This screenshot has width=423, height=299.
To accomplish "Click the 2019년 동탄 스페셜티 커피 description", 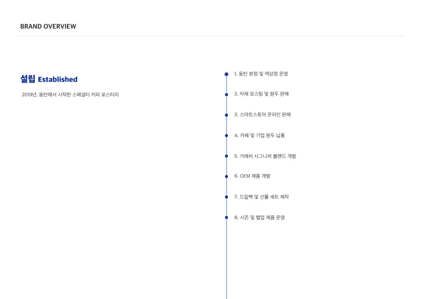I will point(70,94).
